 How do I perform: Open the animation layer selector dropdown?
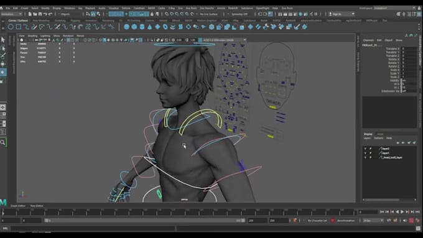point(346,221)
